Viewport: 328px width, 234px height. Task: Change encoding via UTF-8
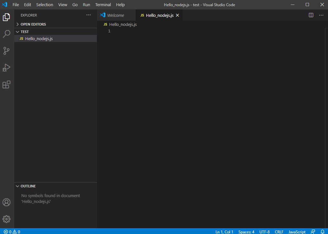[x=264, y=232]
